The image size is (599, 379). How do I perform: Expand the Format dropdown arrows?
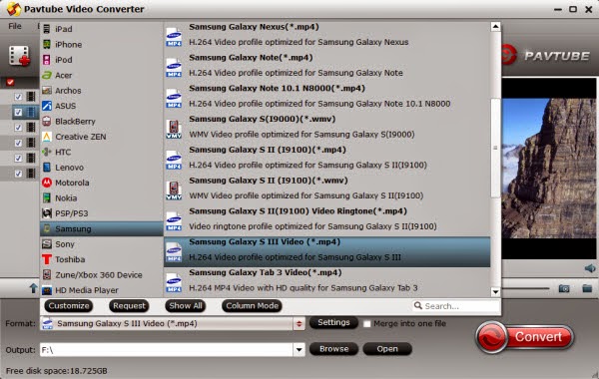point(299,324)
